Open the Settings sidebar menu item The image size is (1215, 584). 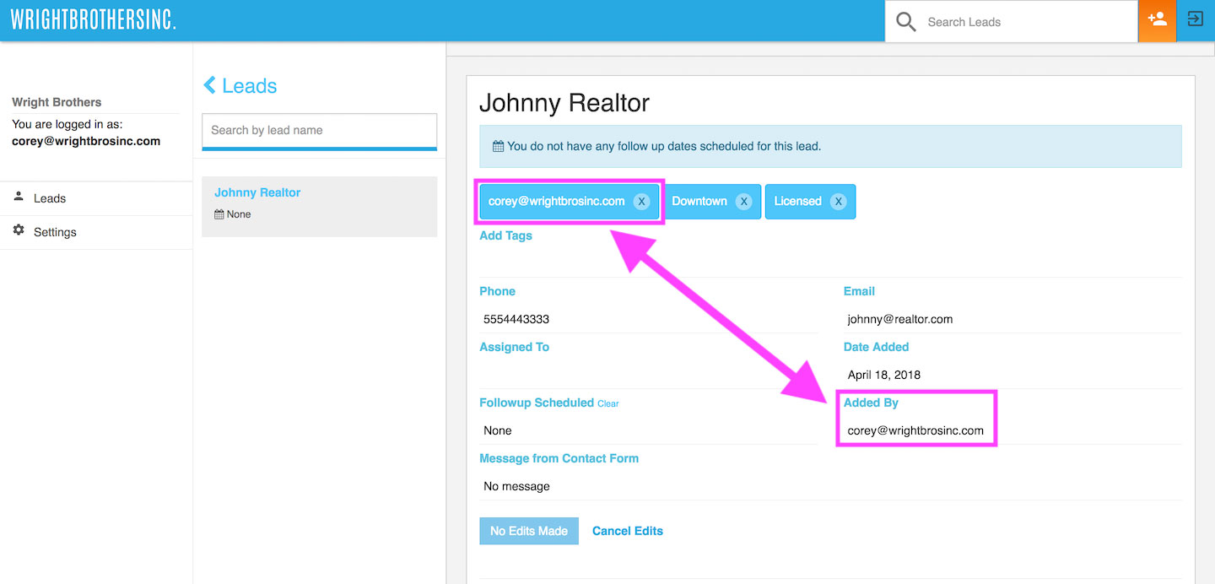tap(96, 232)
